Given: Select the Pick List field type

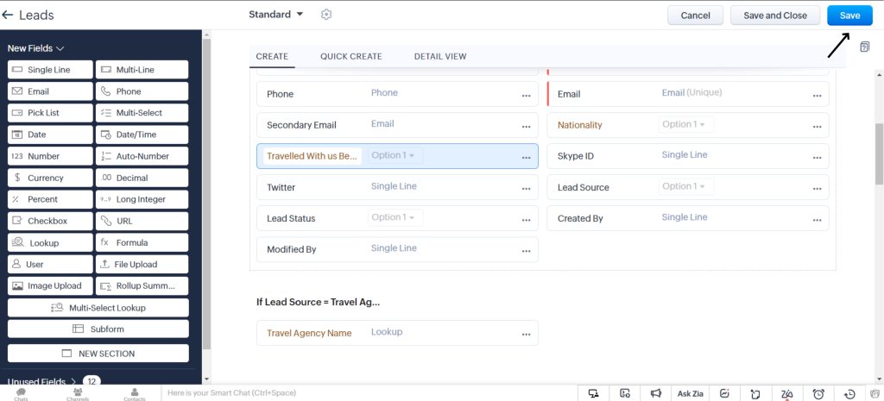Looking at the screenshot, I should pyautogui.click(x=50, y=113).
